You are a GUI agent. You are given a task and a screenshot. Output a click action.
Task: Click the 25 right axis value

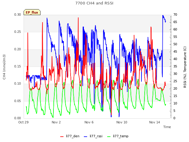175,81
